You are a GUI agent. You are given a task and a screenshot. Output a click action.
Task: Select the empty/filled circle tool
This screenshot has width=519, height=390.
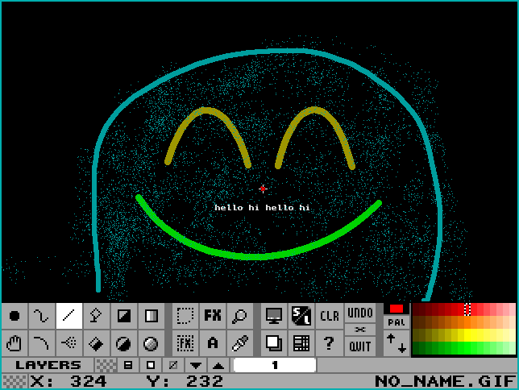click(x=123, y=343)
